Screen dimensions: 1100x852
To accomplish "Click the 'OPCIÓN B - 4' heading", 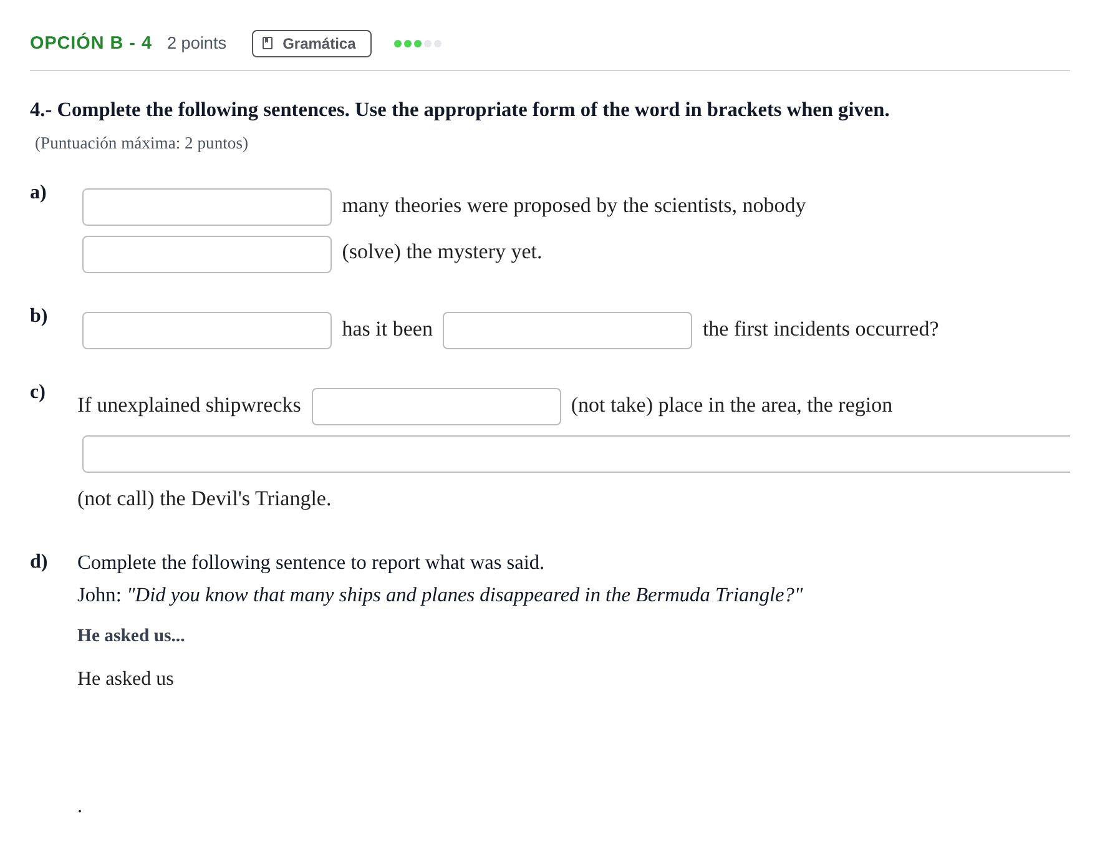I will pos(91,43).
